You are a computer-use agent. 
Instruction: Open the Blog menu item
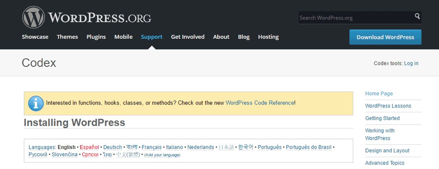244,37
